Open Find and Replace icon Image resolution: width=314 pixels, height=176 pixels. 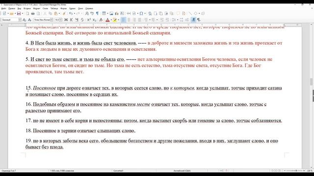point(87,14)
